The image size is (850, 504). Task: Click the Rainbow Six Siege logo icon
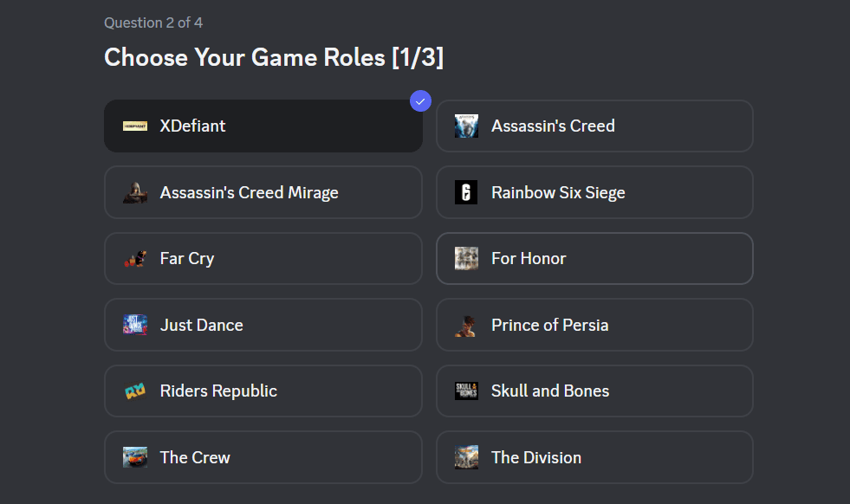click(x=466, y=192)
